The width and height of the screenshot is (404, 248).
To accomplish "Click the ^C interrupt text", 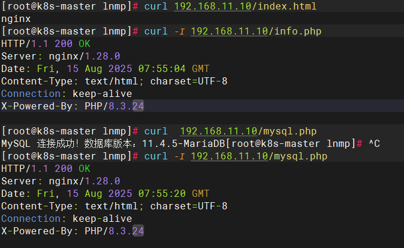I will pos(374,143).
